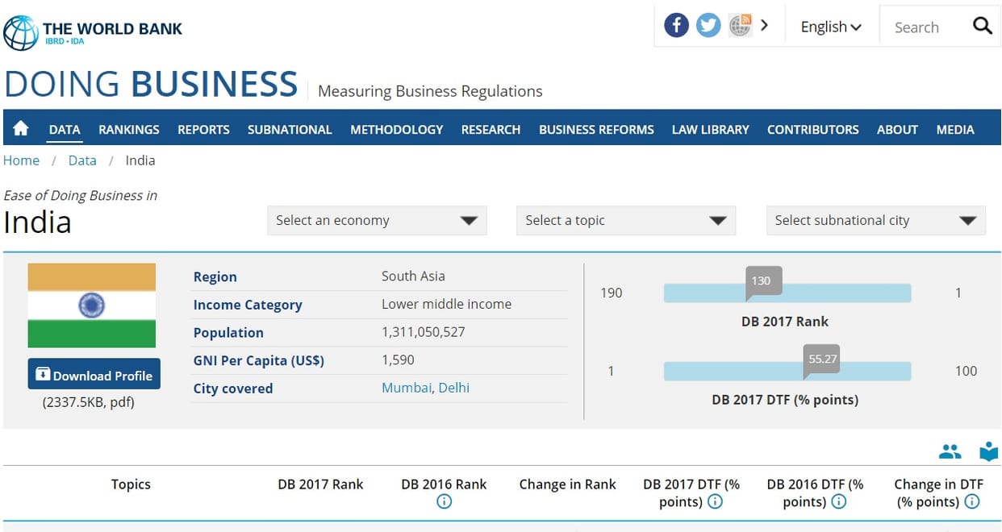Click Data breadcrumb link
Screen dimensions: 1002x532
pos(82,160)
